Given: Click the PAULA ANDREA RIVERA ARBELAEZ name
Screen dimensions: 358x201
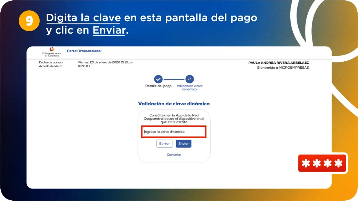Looking at the screenshot, I should tap(278, 63).
